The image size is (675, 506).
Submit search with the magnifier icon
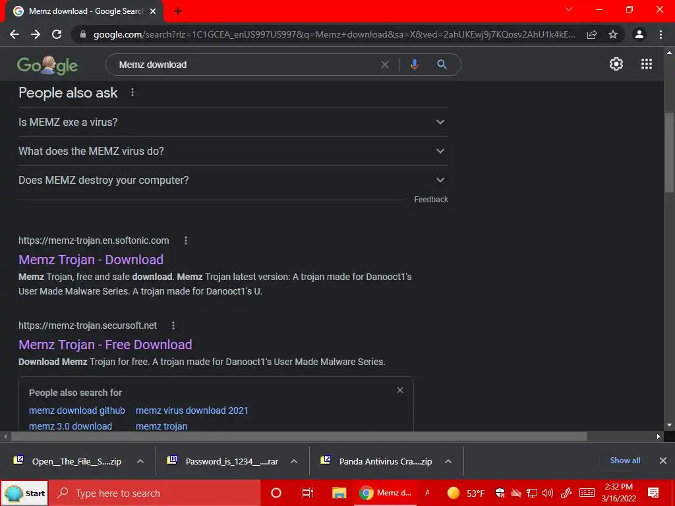(442, 65)
